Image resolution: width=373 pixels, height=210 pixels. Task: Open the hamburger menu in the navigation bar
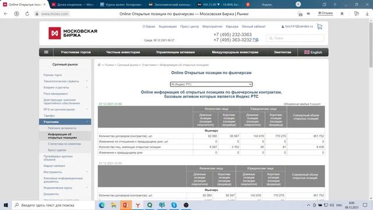coord(46,52)
